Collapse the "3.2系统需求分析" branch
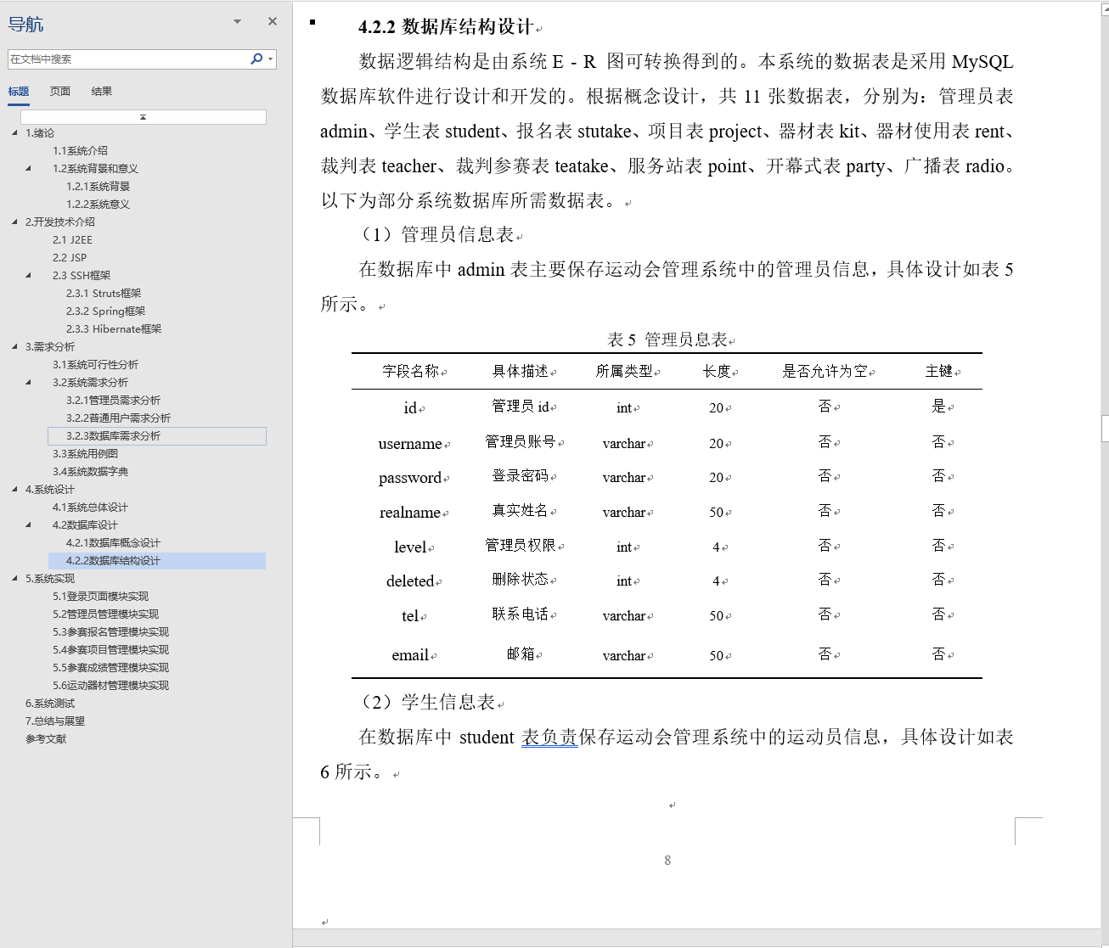The height and width of the screenshot is (948, 1109). click(28, 382)
